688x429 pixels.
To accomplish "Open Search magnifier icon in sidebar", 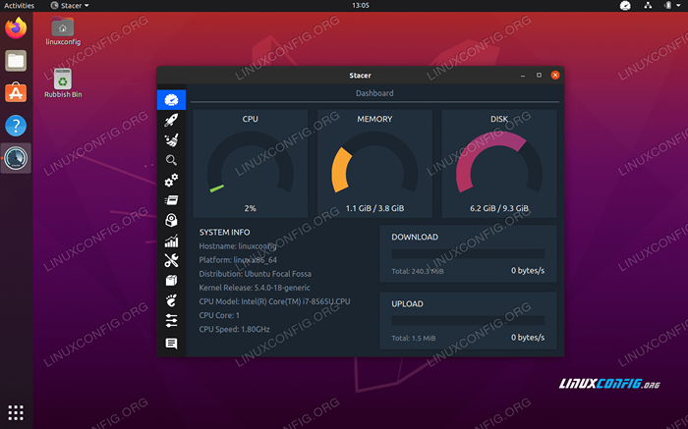I will (x=171, y=160).
